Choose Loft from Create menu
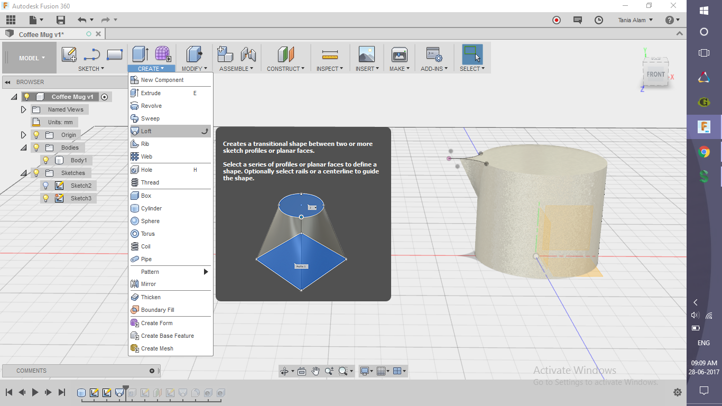722x406 pixels. pyautogui.click(x=170, y=131)
